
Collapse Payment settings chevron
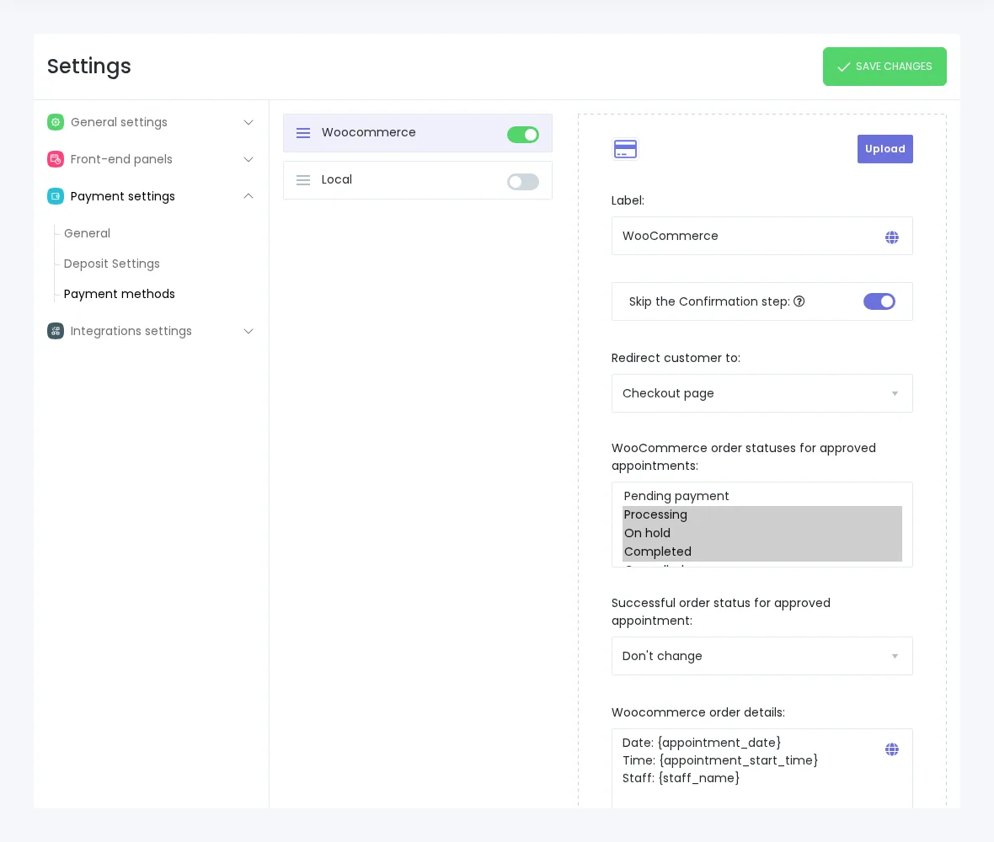click(x=248, y=196)
